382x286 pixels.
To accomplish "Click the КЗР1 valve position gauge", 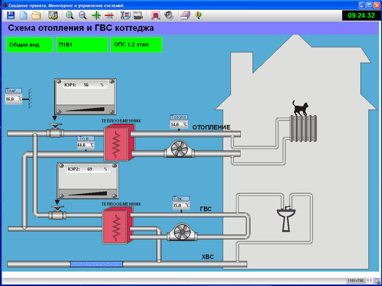I will point(85,98).
